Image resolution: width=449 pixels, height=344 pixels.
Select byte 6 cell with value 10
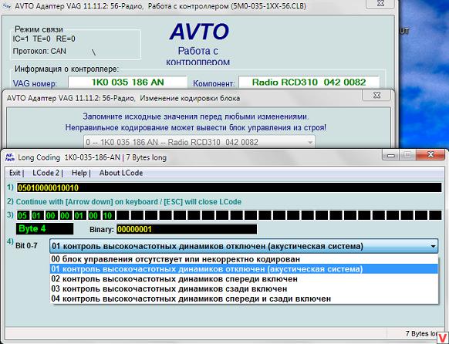[x=108, y=215]
